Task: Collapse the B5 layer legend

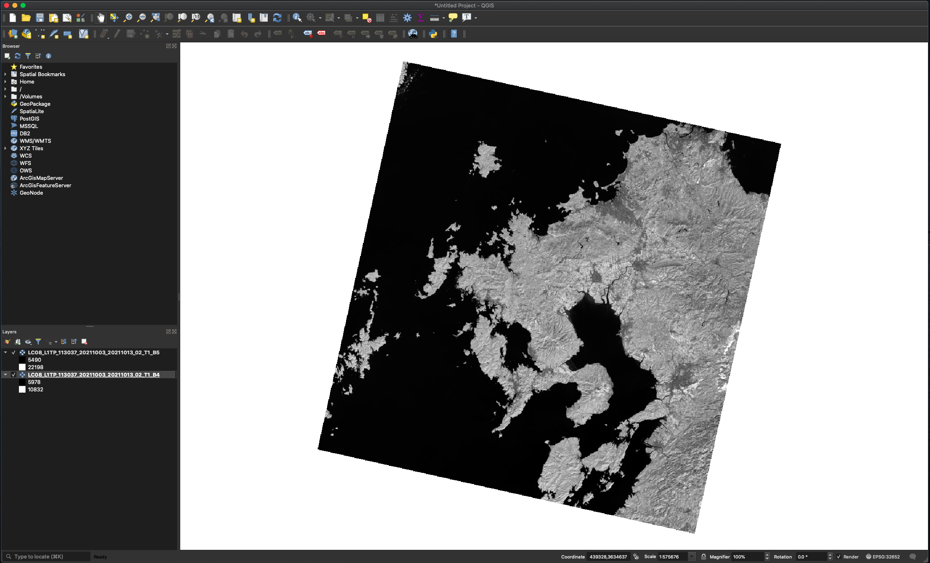Action: [5, 353]
